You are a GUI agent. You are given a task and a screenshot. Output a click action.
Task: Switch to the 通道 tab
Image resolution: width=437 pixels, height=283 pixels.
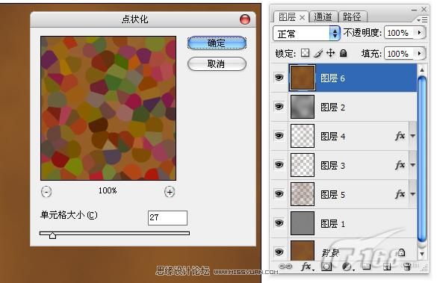coord(323,17)
